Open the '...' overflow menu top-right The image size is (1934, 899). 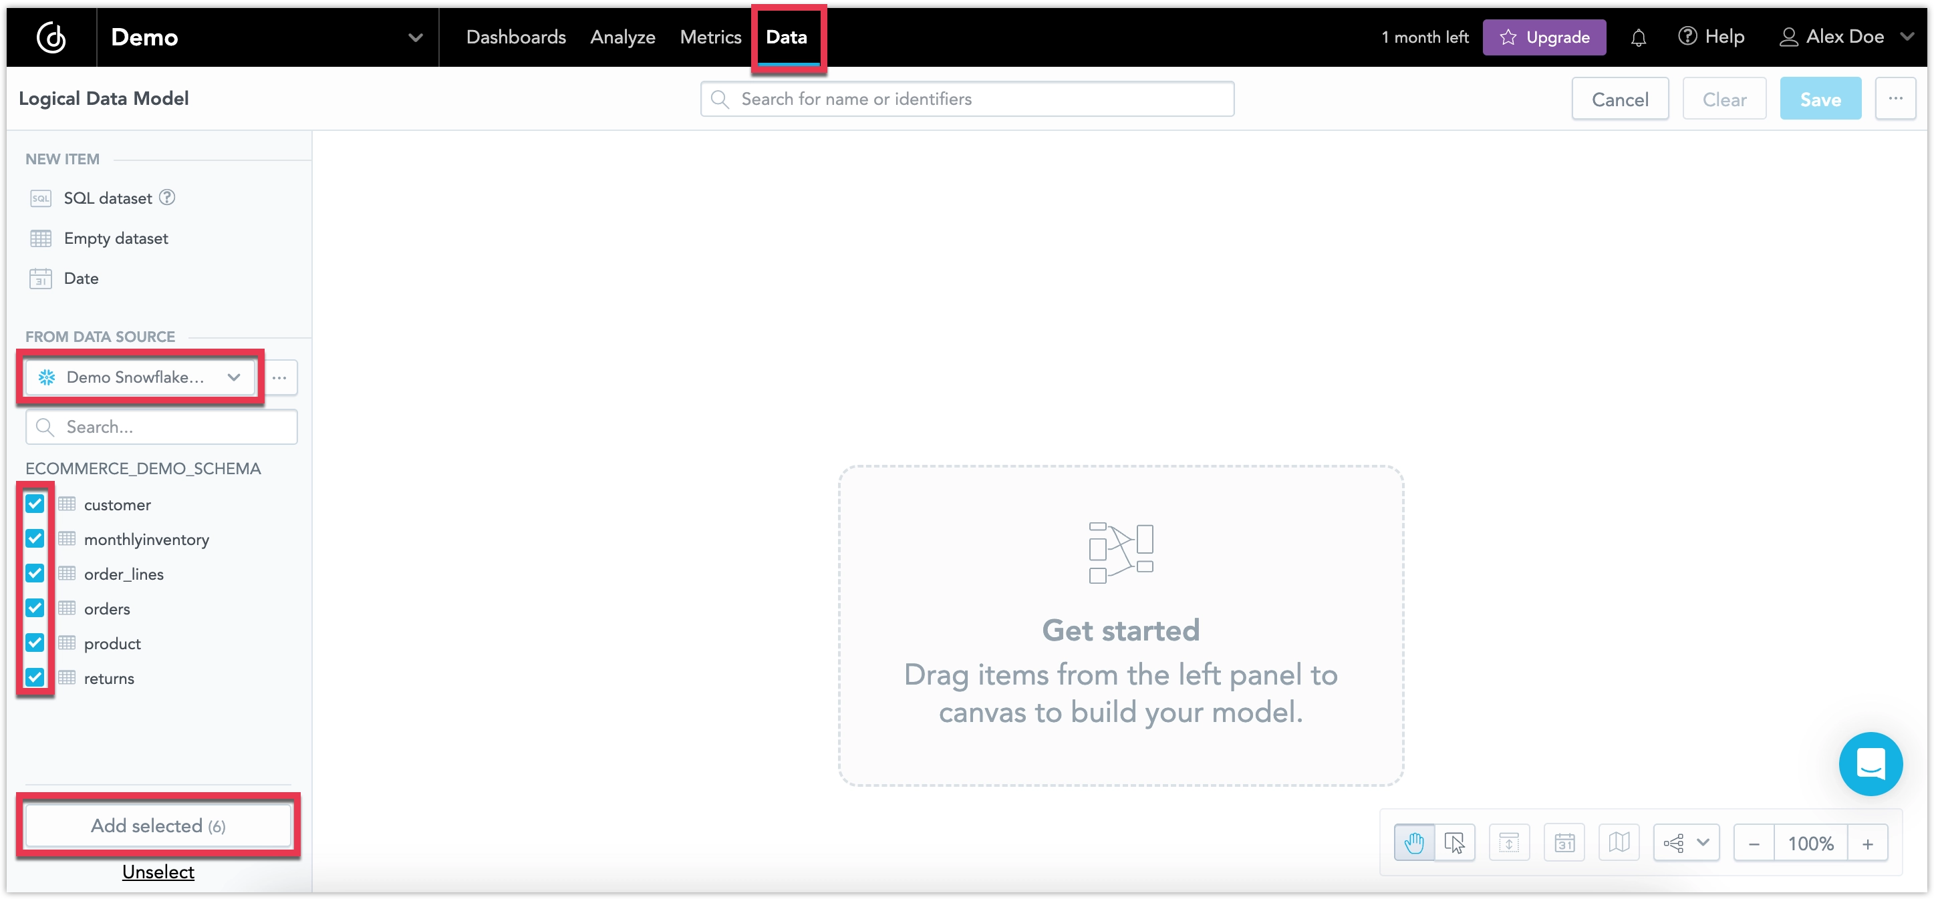coord(1896,99)
